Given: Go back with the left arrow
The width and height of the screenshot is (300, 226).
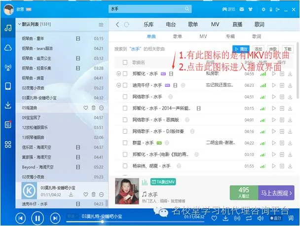Looking at the screenshot, I should pos(117,25).
